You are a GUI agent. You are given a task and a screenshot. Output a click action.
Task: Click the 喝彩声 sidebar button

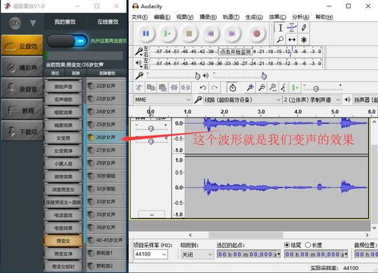[22, 66]
